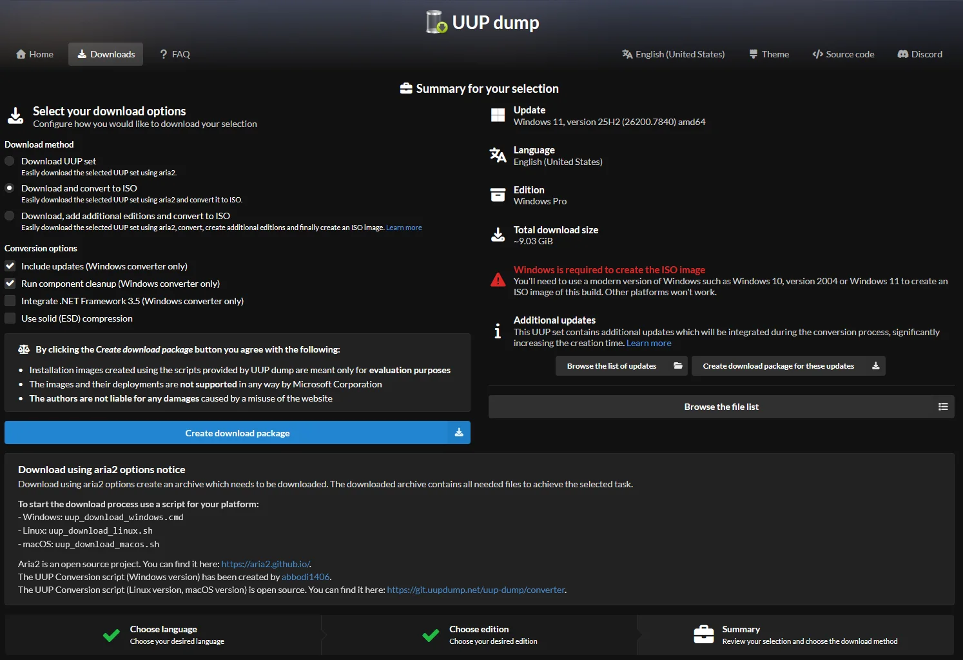
Task: Click Browse the file list button
Action: pyautogui.click(x=721, y=407)
